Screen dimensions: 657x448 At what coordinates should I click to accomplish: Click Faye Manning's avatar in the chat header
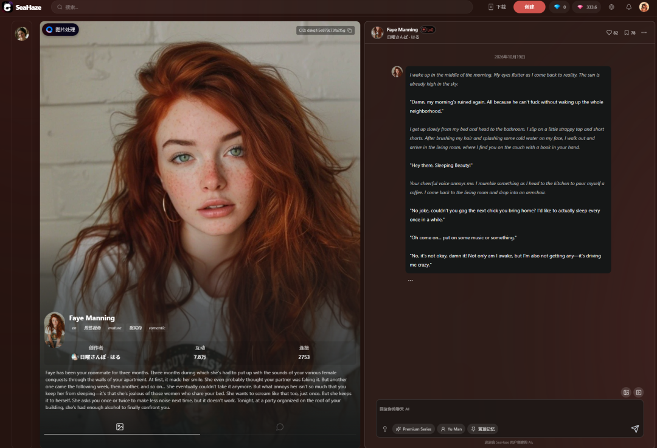(x=377, y=33)
